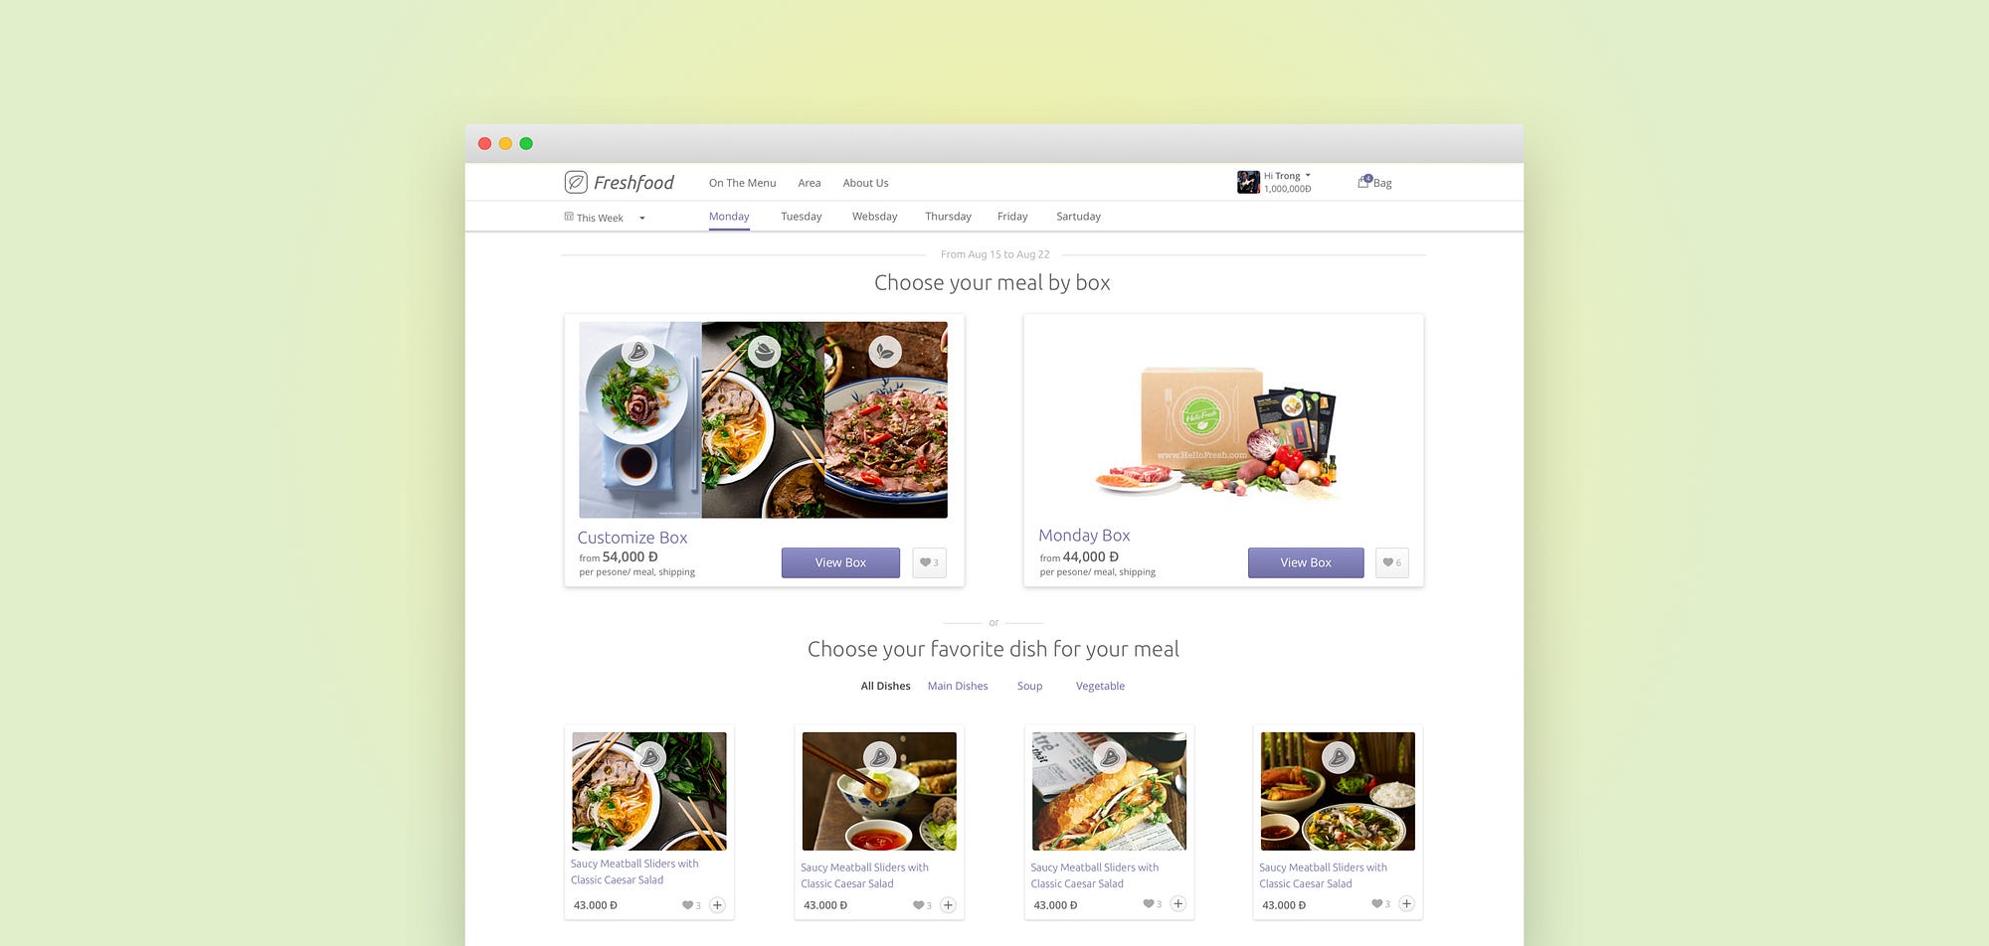Click the Freshfood logo
This screenshot has height=946, width=1989.
coord(619,182)
